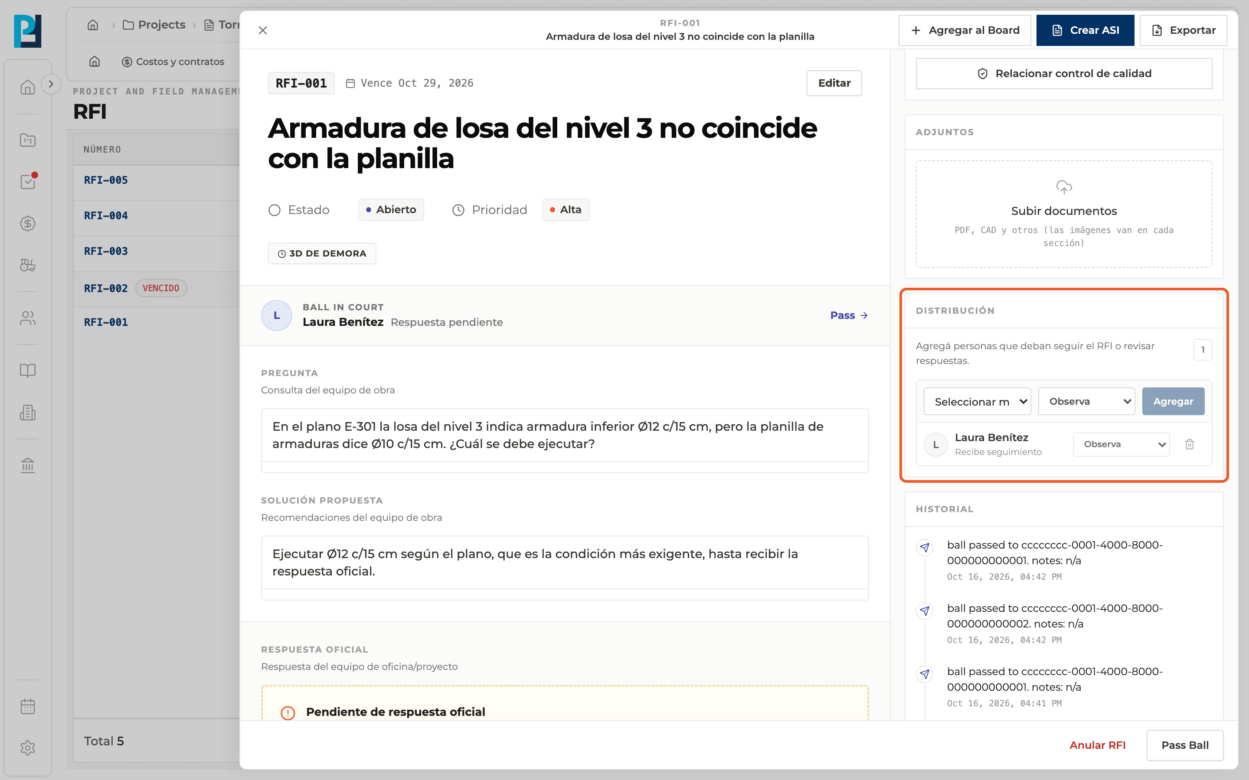
Task: Open the building documents icon in the sidebar
Action: (x=28, y=413)
